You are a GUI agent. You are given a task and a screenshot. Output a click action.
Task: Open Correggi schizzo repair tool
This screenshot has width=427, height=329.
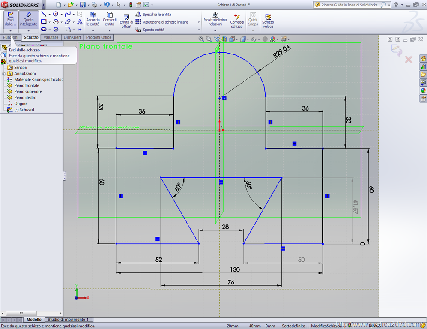pyautogui.click(x=237, y=21)
